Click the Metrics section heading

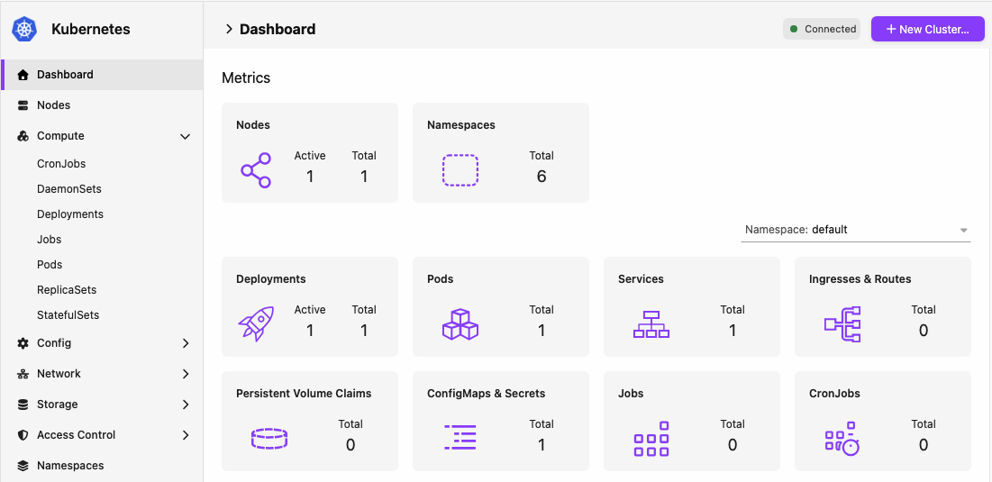(246, 77)
